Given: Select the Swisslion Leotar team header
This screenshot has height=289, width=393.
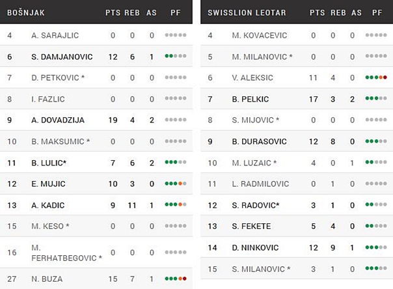Looking at the screenshot, I should coord(244,12).
